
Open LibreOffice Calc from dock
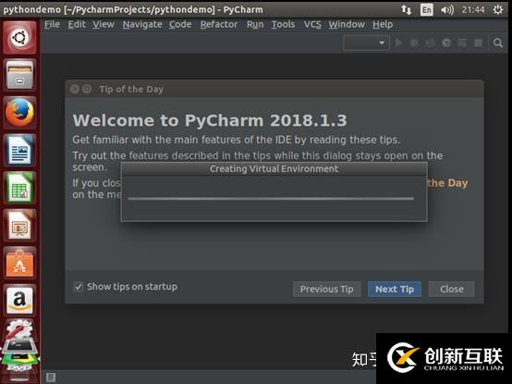point(19,188)
